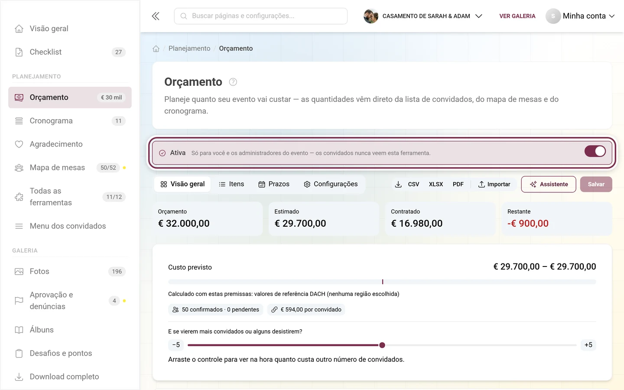Export budget as PDF
This screenshot has width=624, height=390.
coord(458,184)
